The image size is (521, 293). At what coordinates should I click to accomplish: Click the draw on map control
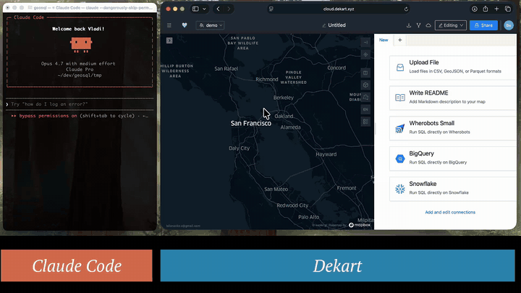point(365,97)
